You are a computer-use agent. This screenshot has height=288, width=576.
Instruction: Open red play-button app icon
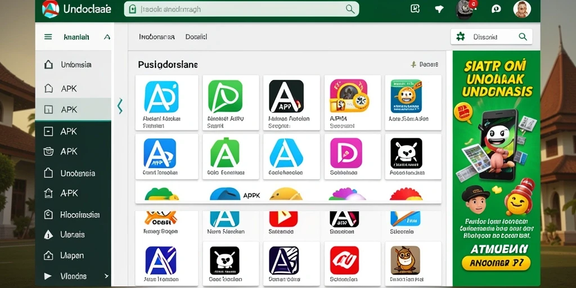[283, 219]
